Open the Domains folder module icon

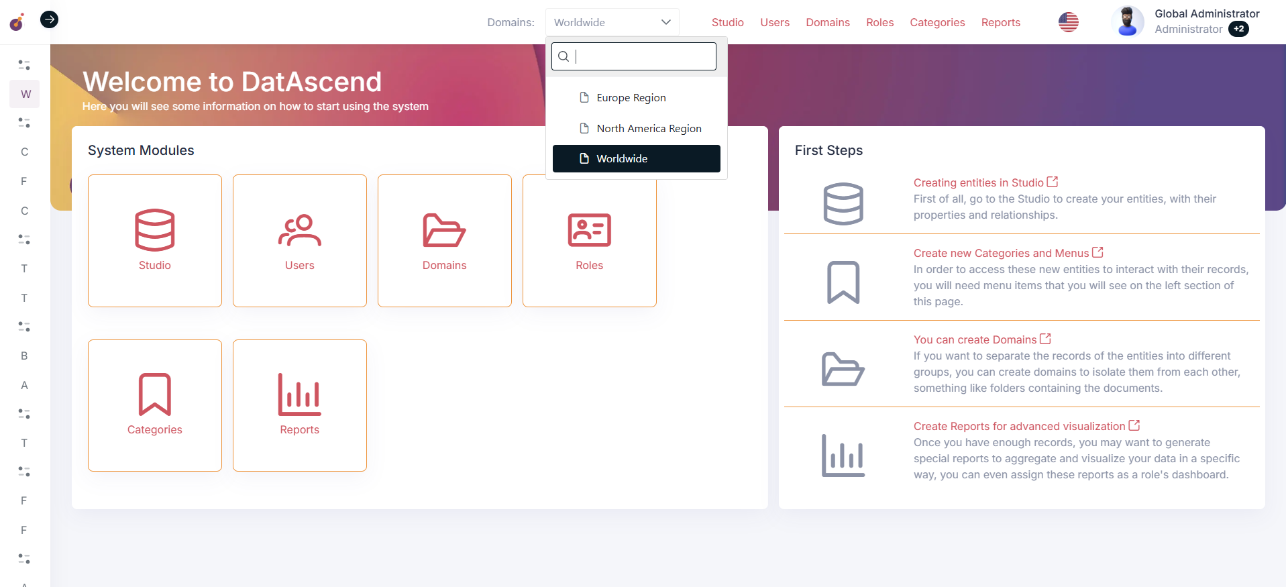pyautogui.click(x=444, y=230)
